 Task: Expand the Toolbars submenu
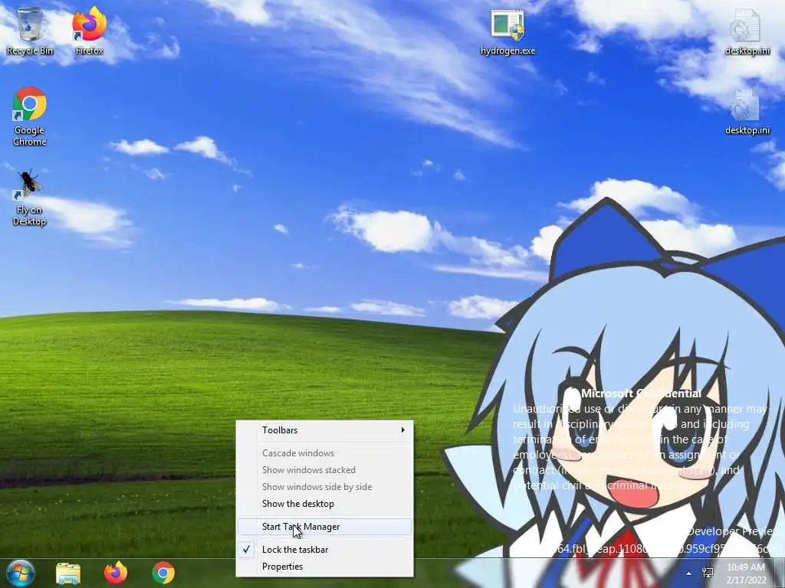coord(324,430)
